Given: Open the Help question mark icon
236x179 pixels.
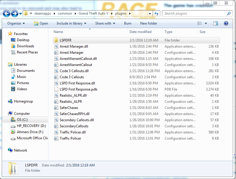Looking at the screenshot, I should point(226,23).
